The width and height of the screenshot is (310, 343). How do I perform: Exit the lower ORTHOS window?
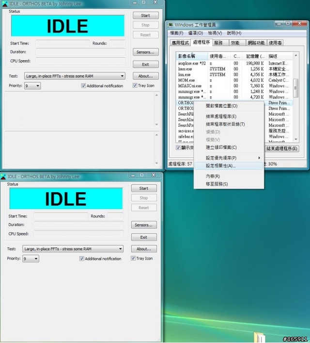(x=144, y=237)
